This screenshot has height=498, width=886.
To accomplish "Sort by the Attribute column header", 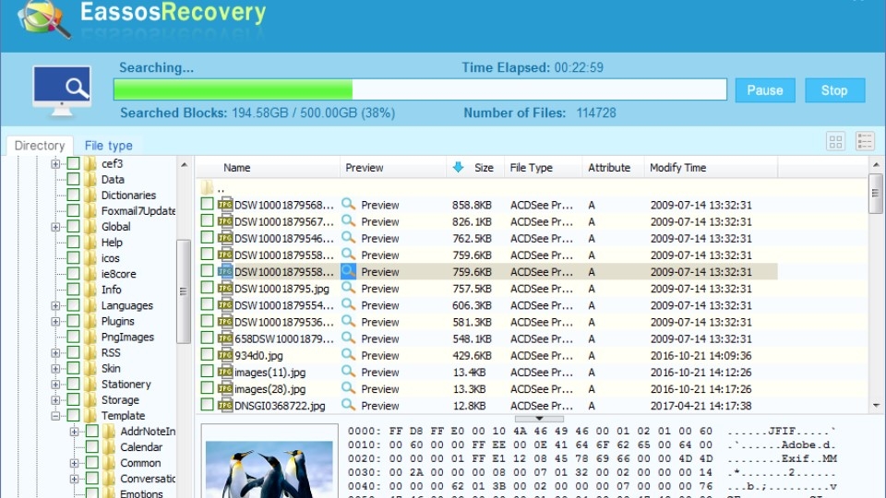I will coord(613,168).
